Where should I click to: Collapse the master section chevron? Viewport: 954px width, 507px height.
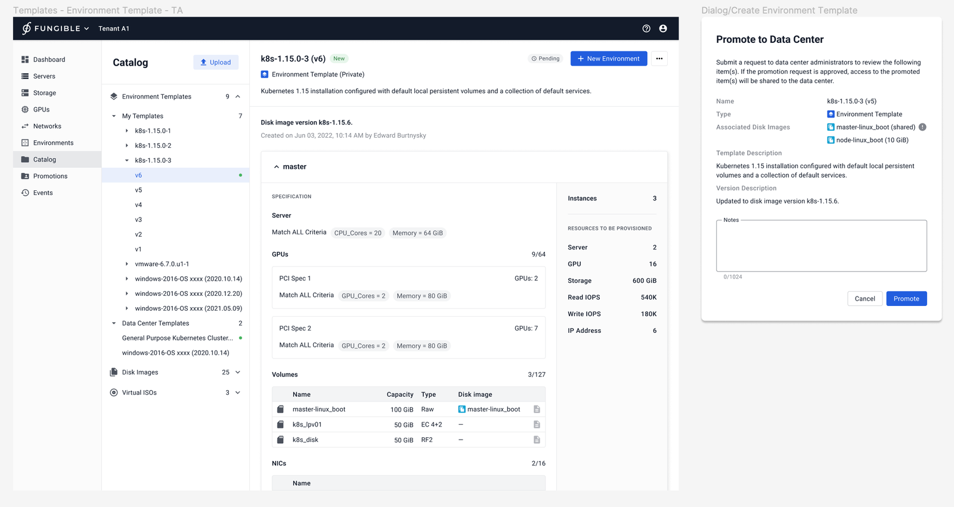(277, 167)
